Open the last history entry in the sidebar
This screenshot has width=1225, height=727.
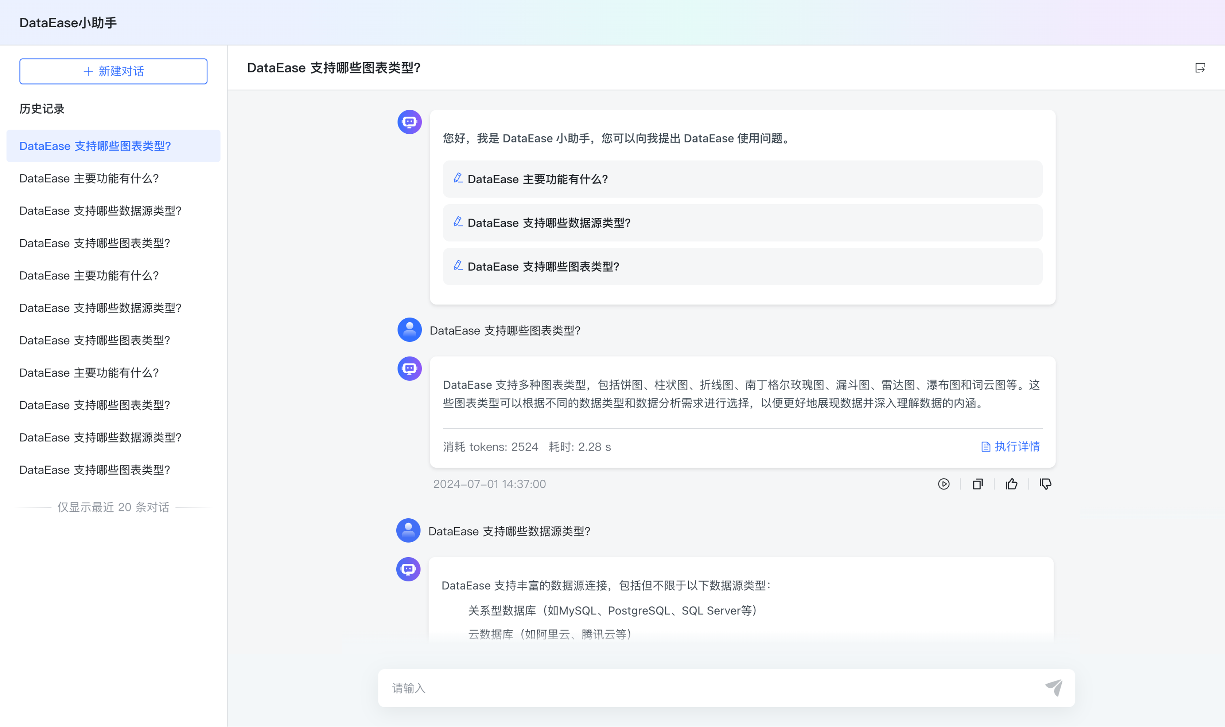(x=95, y=469)
